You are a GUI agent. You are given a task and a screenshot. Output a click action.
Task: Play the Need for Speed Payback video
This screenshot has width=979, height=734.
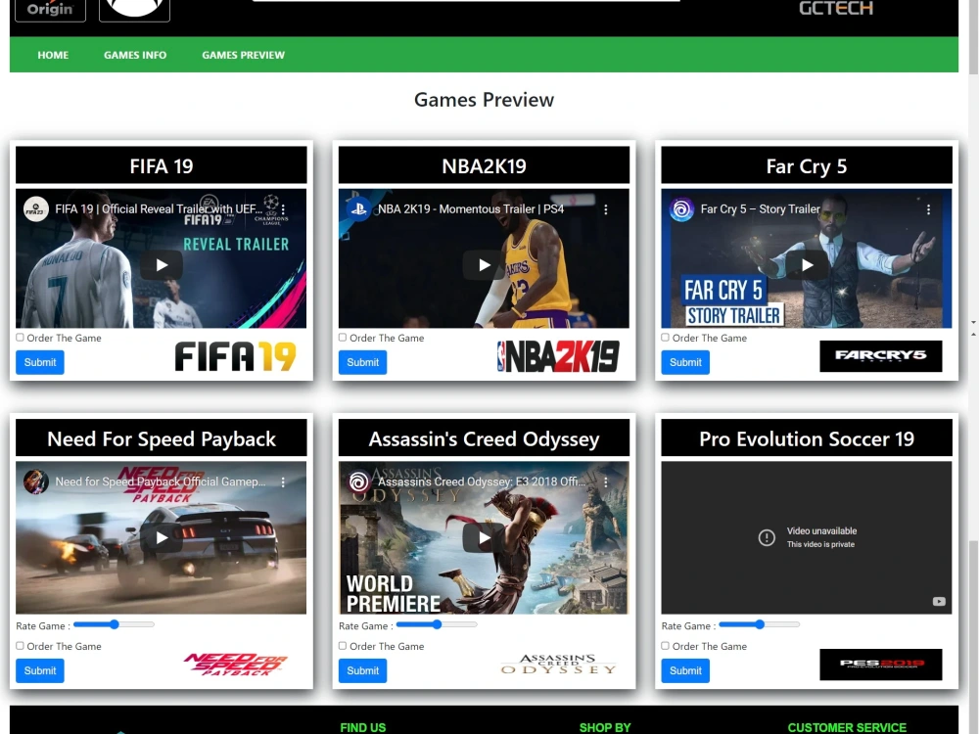(x=162, y=537)
